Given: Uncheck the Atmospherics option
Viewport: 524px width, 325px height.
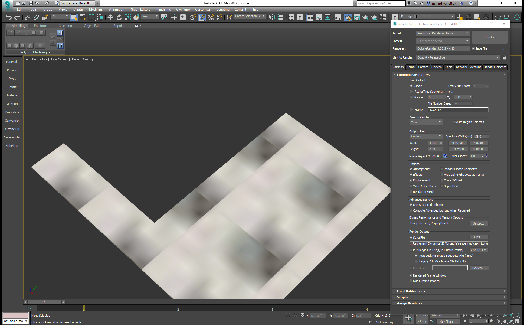Looking at the screenshot, I should point(411,169).
